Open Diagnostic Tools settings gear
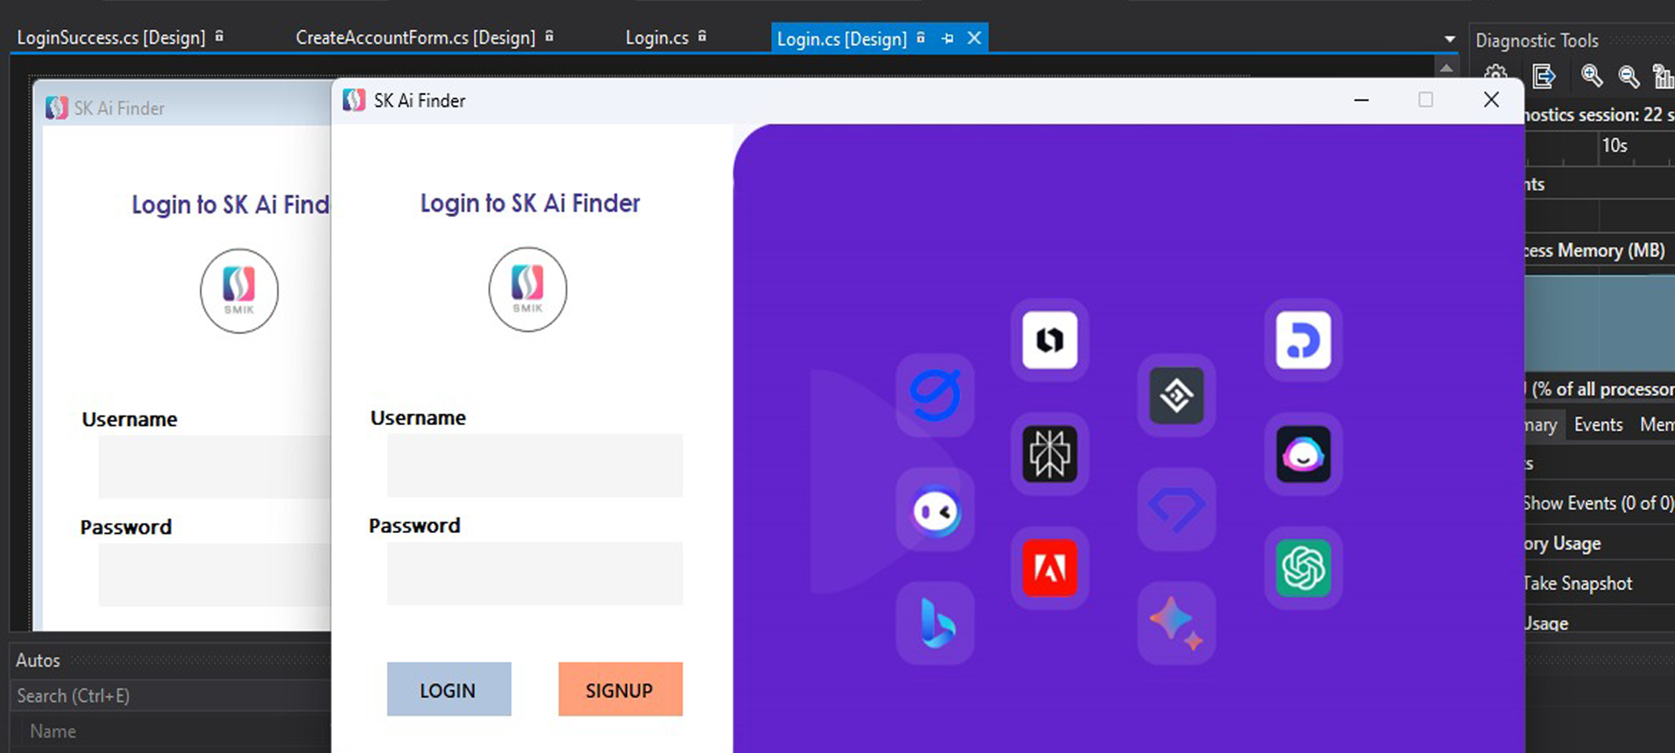The image size is (1675, 753). [x=1496, y=75]
